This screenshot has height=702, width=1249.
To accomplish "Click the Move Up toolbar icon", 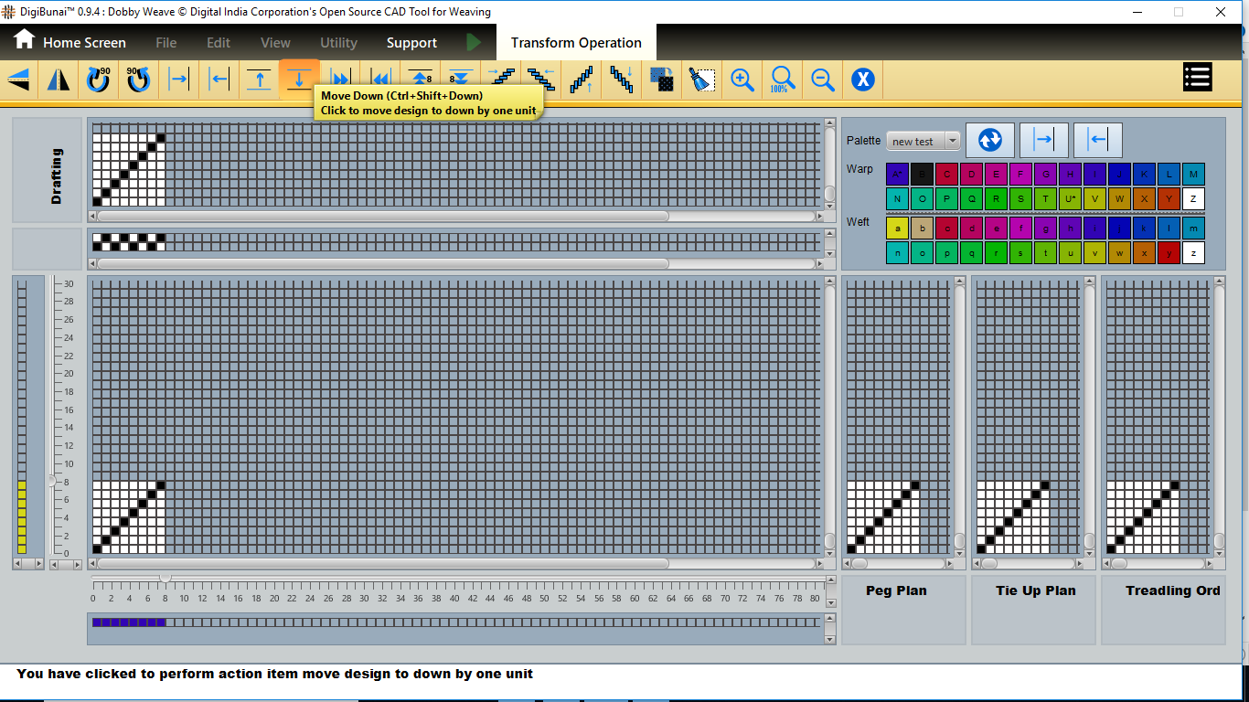I will tap(260, 80).
